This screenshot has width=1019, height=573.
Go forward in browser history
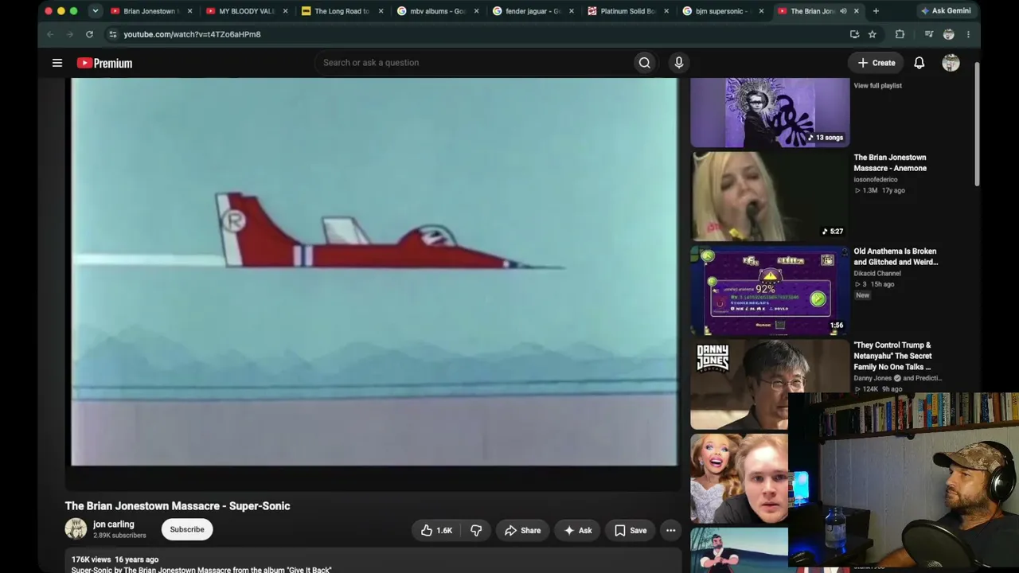click(69, 34)
